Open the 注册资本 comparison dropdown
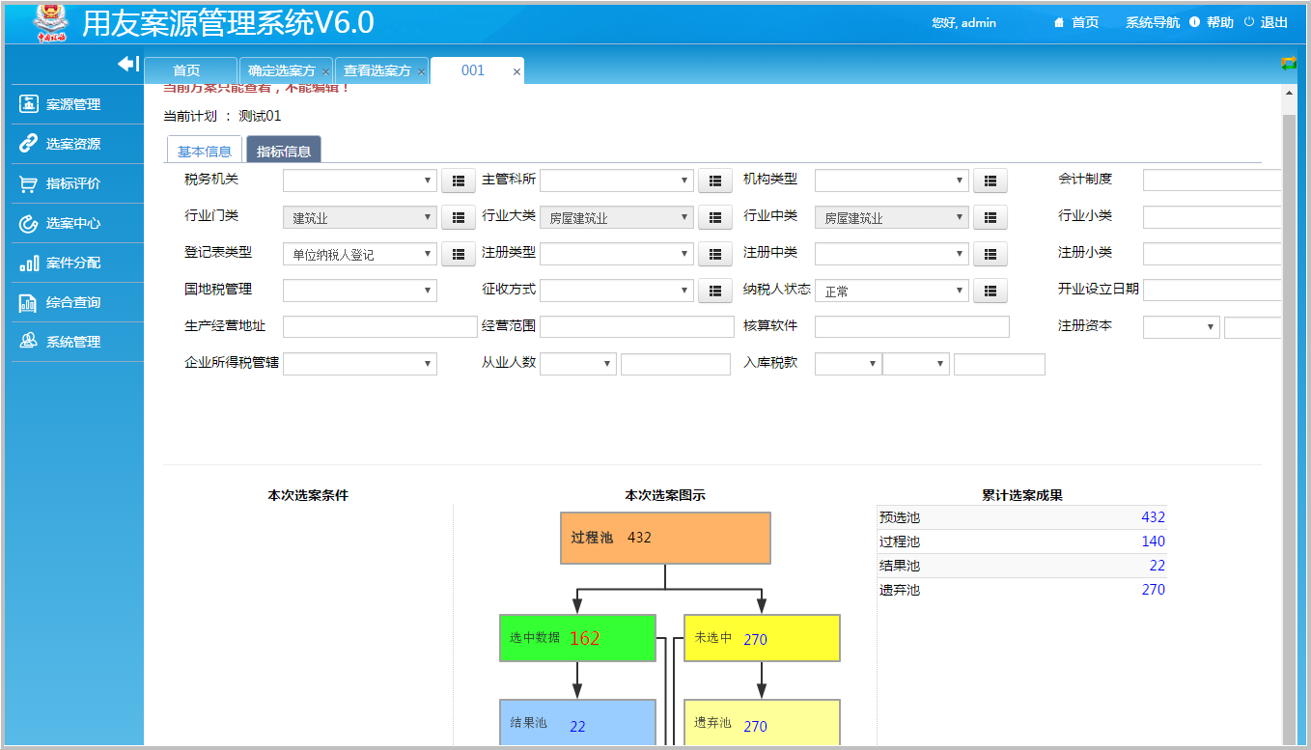The image size is (1311, 750). (x=1182, y=327)
